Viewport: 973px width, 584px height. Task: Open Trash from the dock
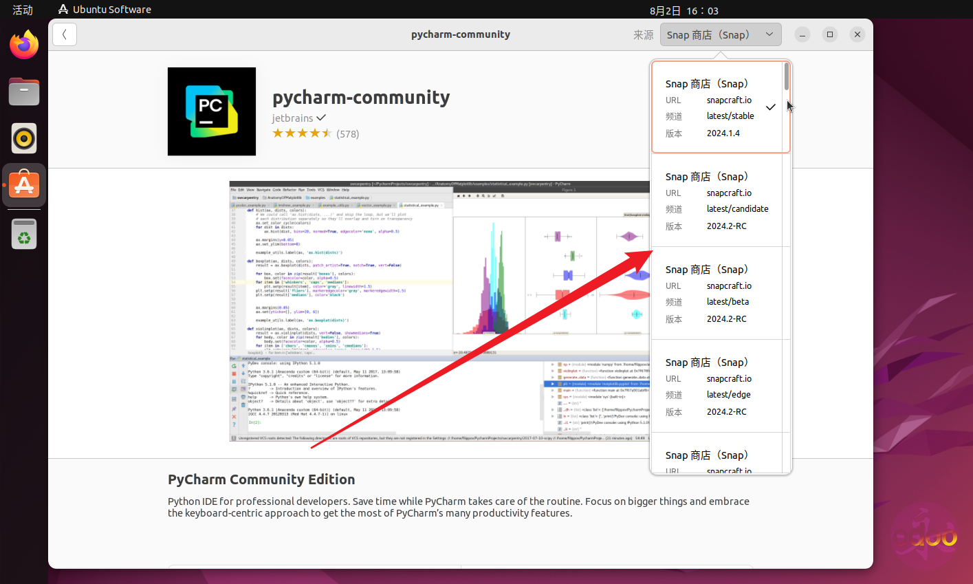24,235
